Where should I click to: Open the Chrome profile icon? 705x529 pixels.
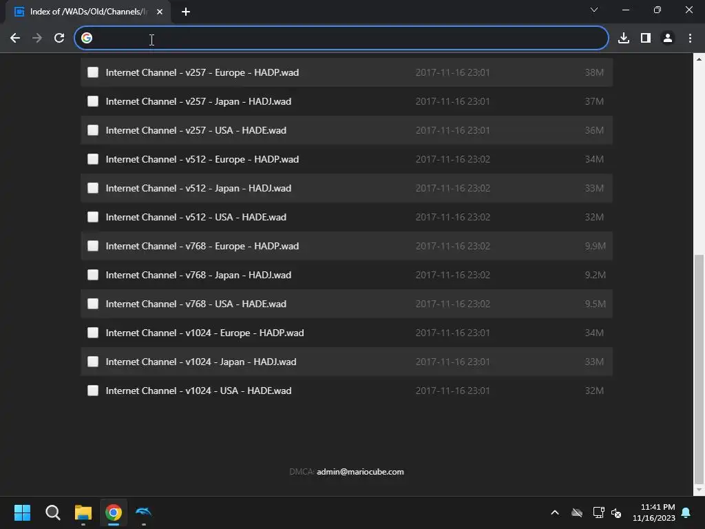point(668,39)
